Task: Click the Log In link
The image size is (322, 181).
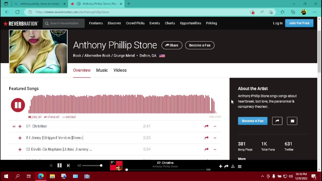Action: tap(278, 23)
